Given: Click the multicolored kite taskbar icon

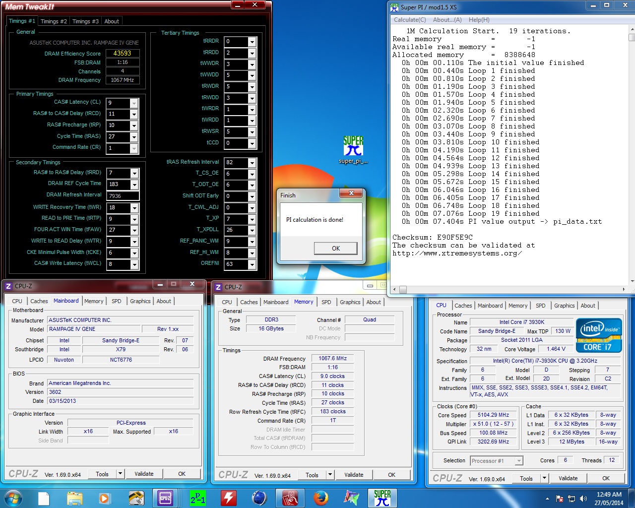Looking at the screenshot, I should (352, 498).
